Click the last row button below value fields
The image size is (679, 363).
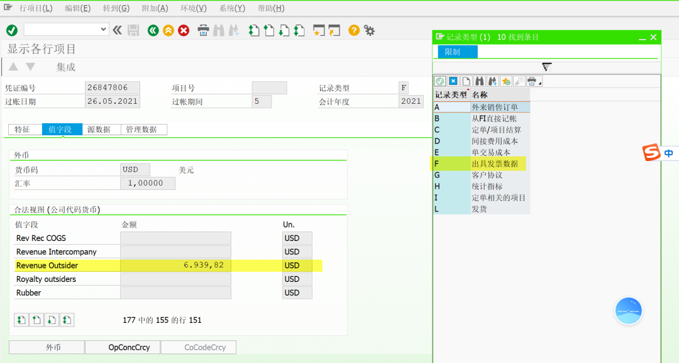[67, 320]
